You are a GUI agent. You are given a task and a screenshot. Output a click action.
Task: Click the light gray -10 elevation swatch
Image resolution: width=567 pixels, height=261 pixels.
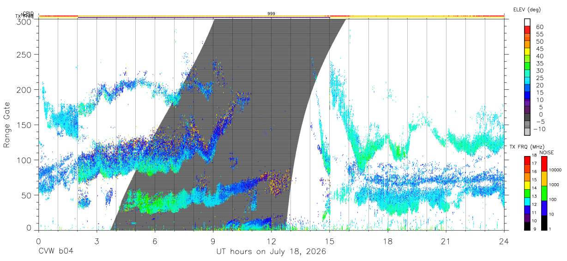point(527,132)
